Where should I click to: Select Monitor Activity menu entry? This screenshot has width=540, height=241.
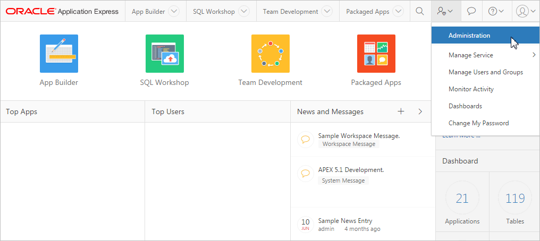471,89
